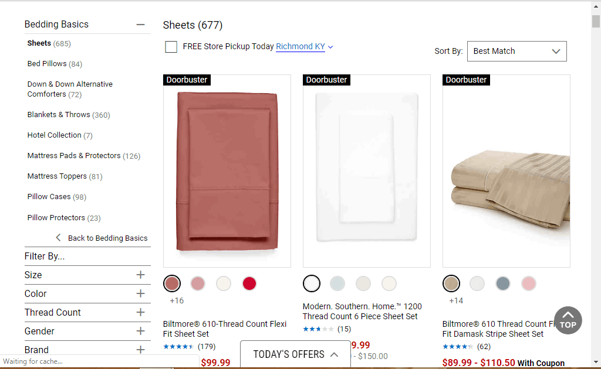The height and width of the screenshot is (369, 601).
Task: Open the Richmond KY store location dropdown
Action: pos(304,47)
